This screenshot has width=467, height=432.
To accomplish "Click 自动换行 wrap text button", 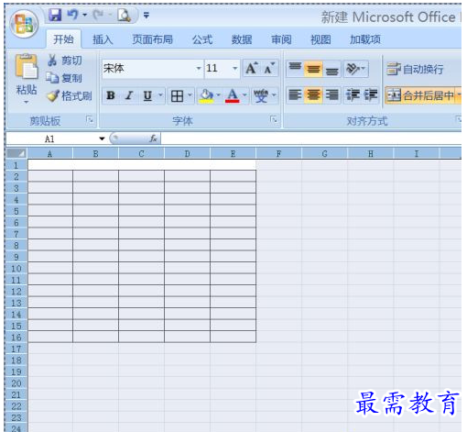I will (415, 69).
